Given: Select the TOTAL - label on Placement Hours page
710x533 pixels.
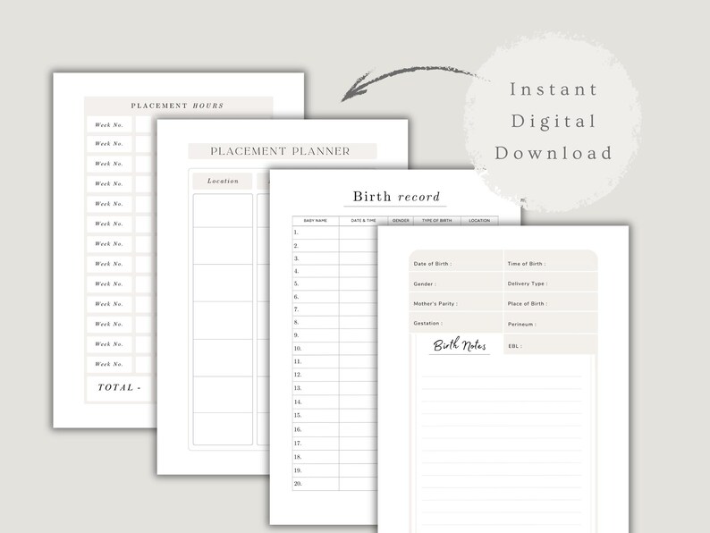Looking at the screenshot, I should click(x=119, y=387).
